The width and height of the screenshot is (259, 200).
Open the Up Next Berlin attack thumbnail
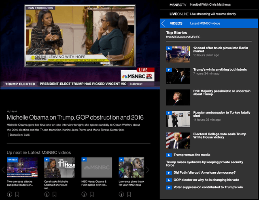pyautogui.click(x=22, y=167)
